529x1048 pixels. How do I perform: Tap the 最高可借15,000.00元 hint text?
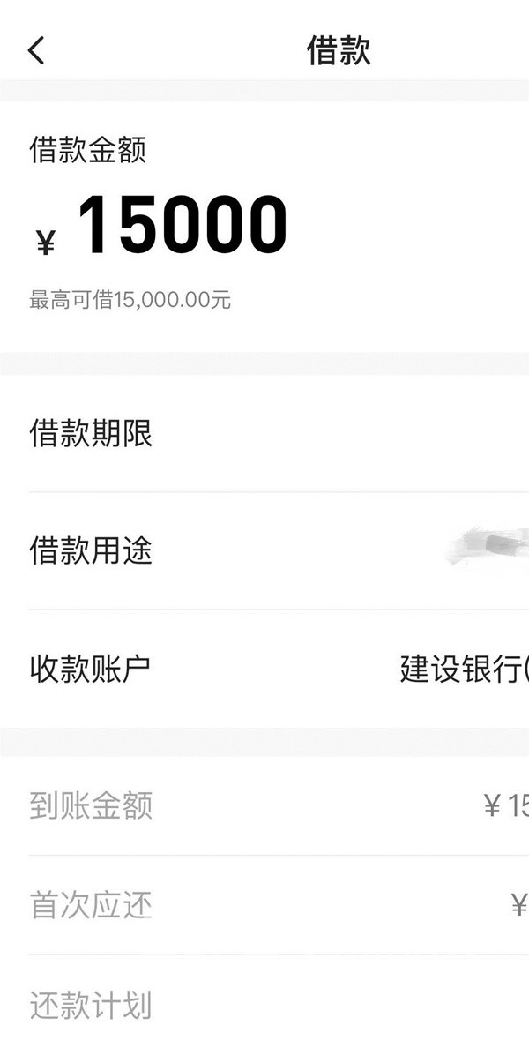pyautogui.click(x=130, y=300)
